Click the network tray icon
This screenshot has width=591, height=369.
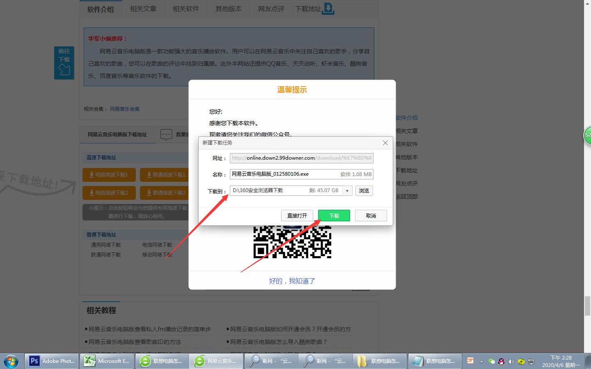pos(531,362)
